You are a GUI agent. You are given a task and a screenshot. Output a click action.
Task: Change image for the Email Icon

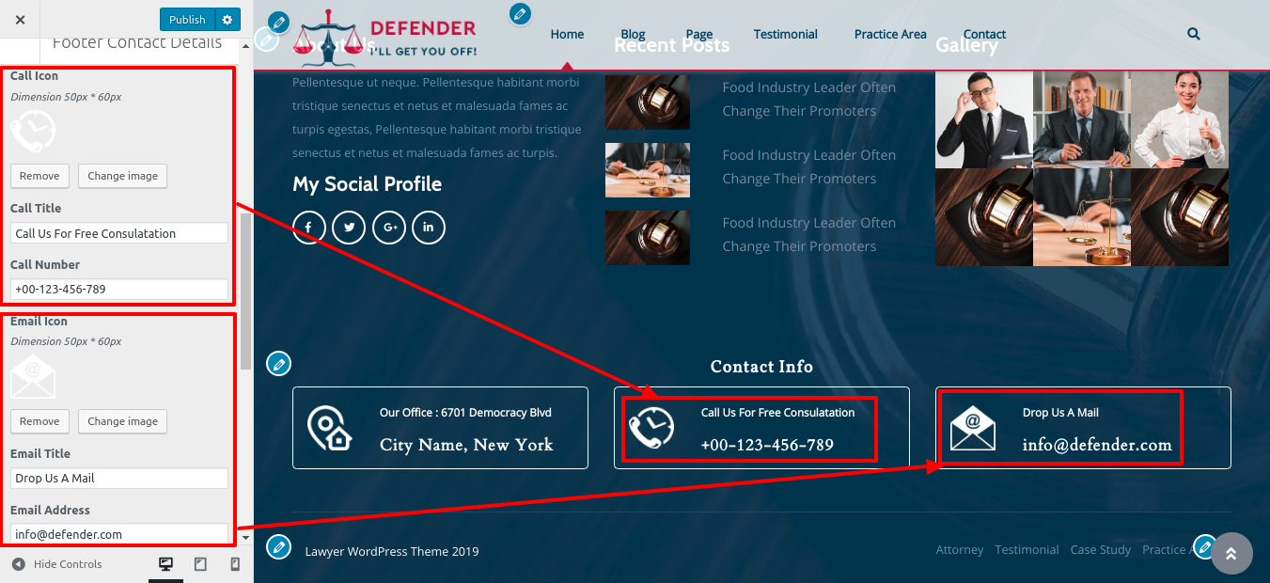[123, 421]
